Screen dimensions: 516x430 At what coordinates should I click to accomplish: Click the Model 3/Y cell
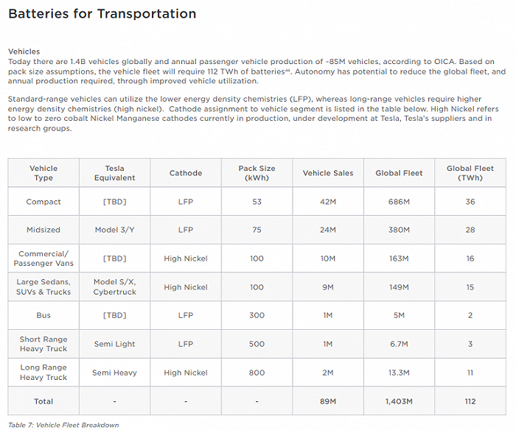[x=114, y=230]
